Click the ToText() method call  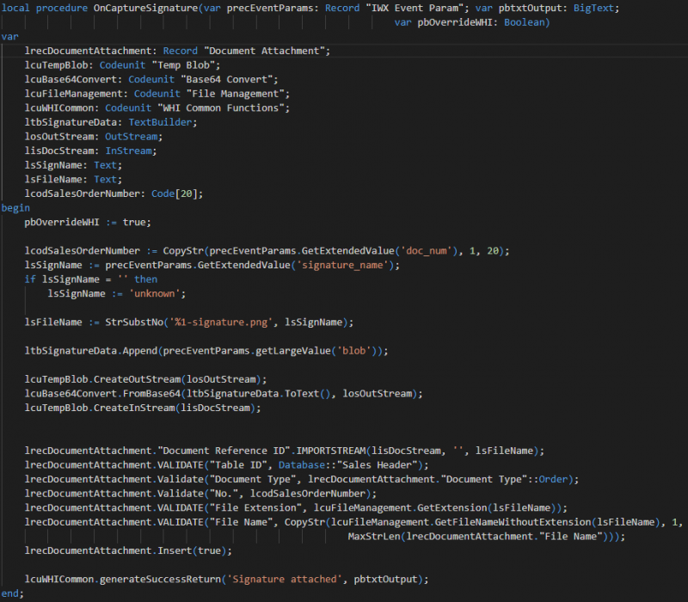(308, 394)
